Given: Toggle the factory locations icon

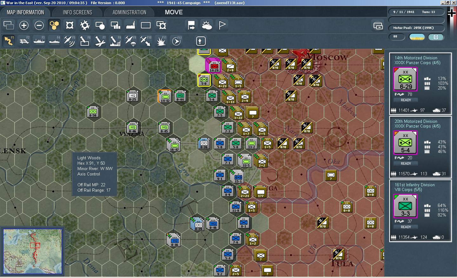Looking at the screenshot, I should tap(130, 25).
